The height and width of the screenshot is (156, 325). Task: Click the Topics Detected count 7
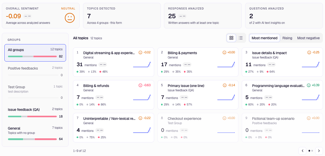pyautogui.click(x=89, y=16)
